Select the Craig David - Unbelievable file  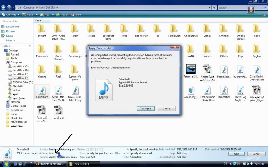(257, 73)
